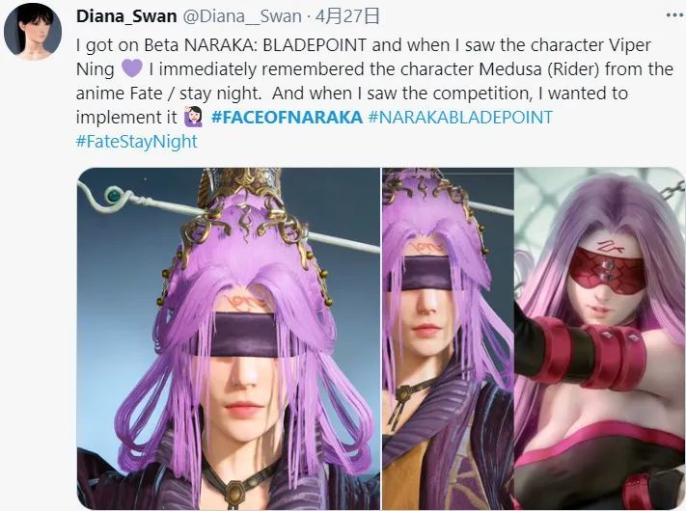Click the tweet line "implement it"

pos(126,118)
